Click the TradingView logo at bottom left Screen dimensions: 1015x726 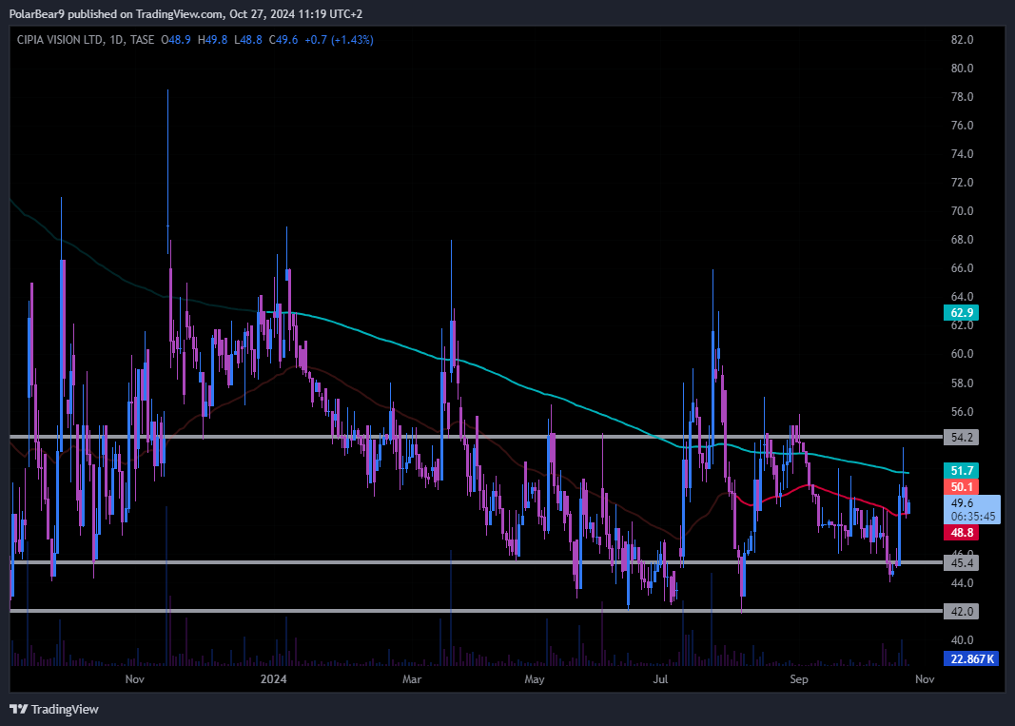(53, 709)
